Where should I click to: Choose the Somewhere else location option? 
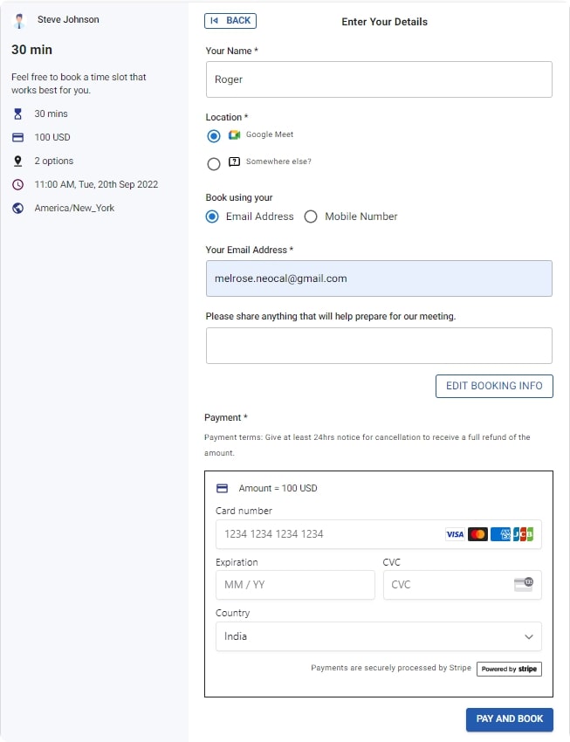click(x=214, y=163)
